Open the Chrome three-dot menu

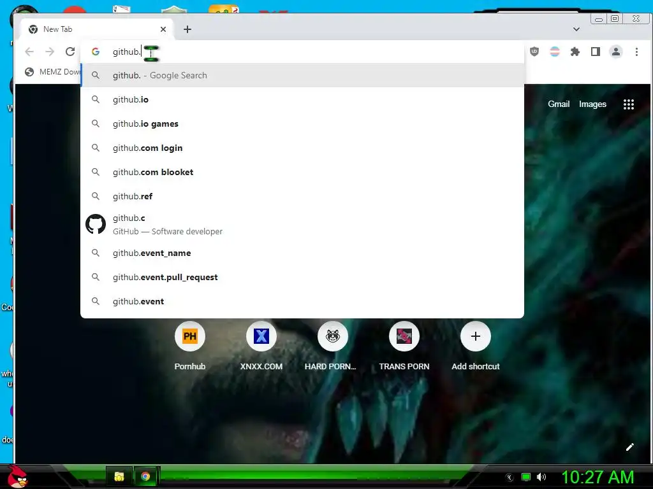coord(636,52)
